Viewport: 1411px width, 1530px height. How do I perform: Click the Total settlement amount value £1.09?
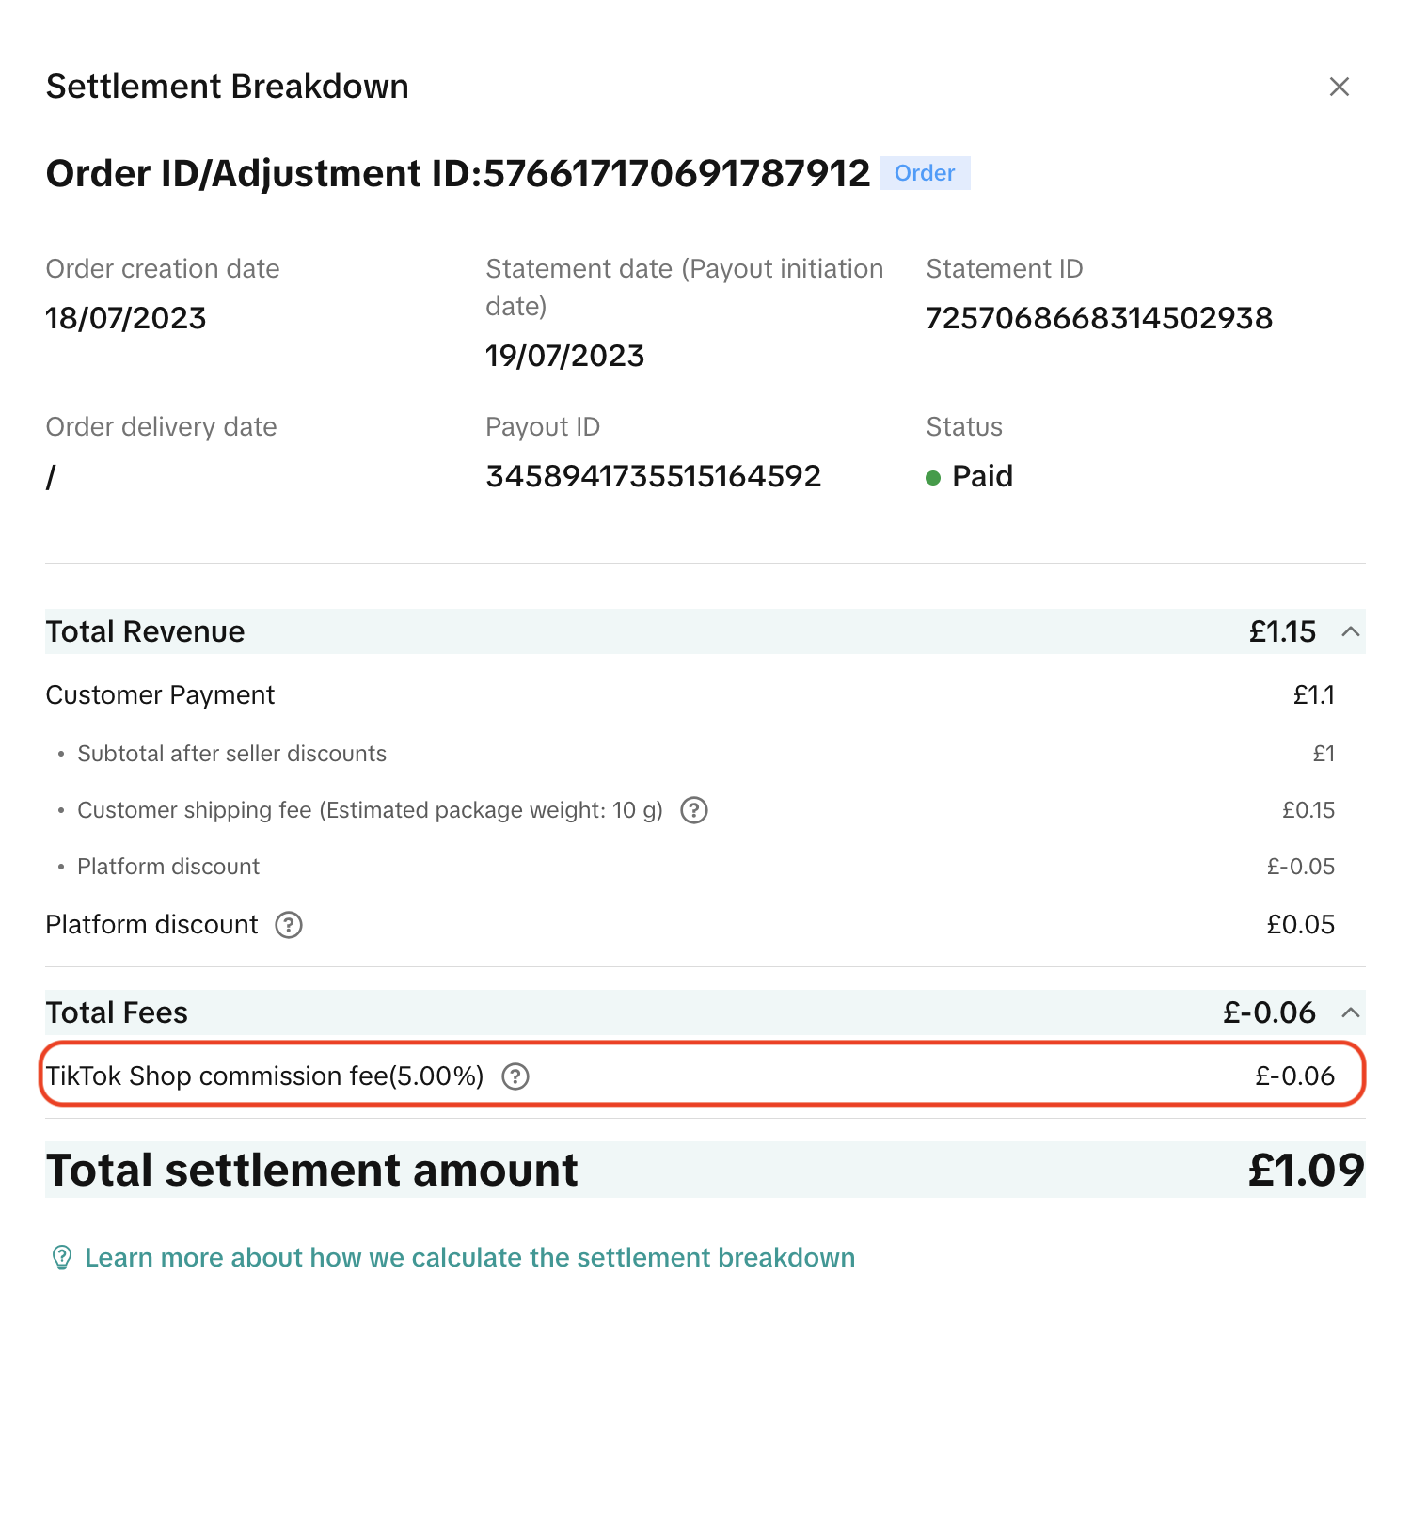point(1306,1171)
